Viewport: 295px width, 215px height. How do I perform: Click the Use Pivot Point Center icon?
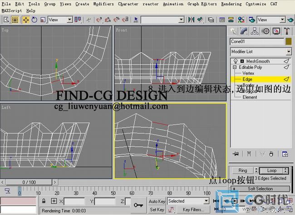78,20
